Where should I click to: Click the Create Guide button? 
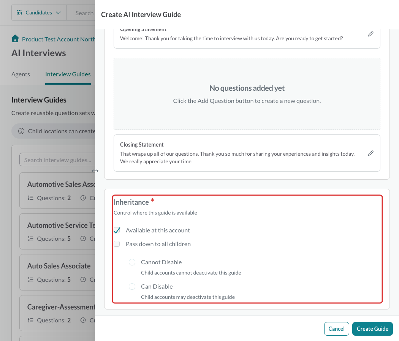point(372,329)
